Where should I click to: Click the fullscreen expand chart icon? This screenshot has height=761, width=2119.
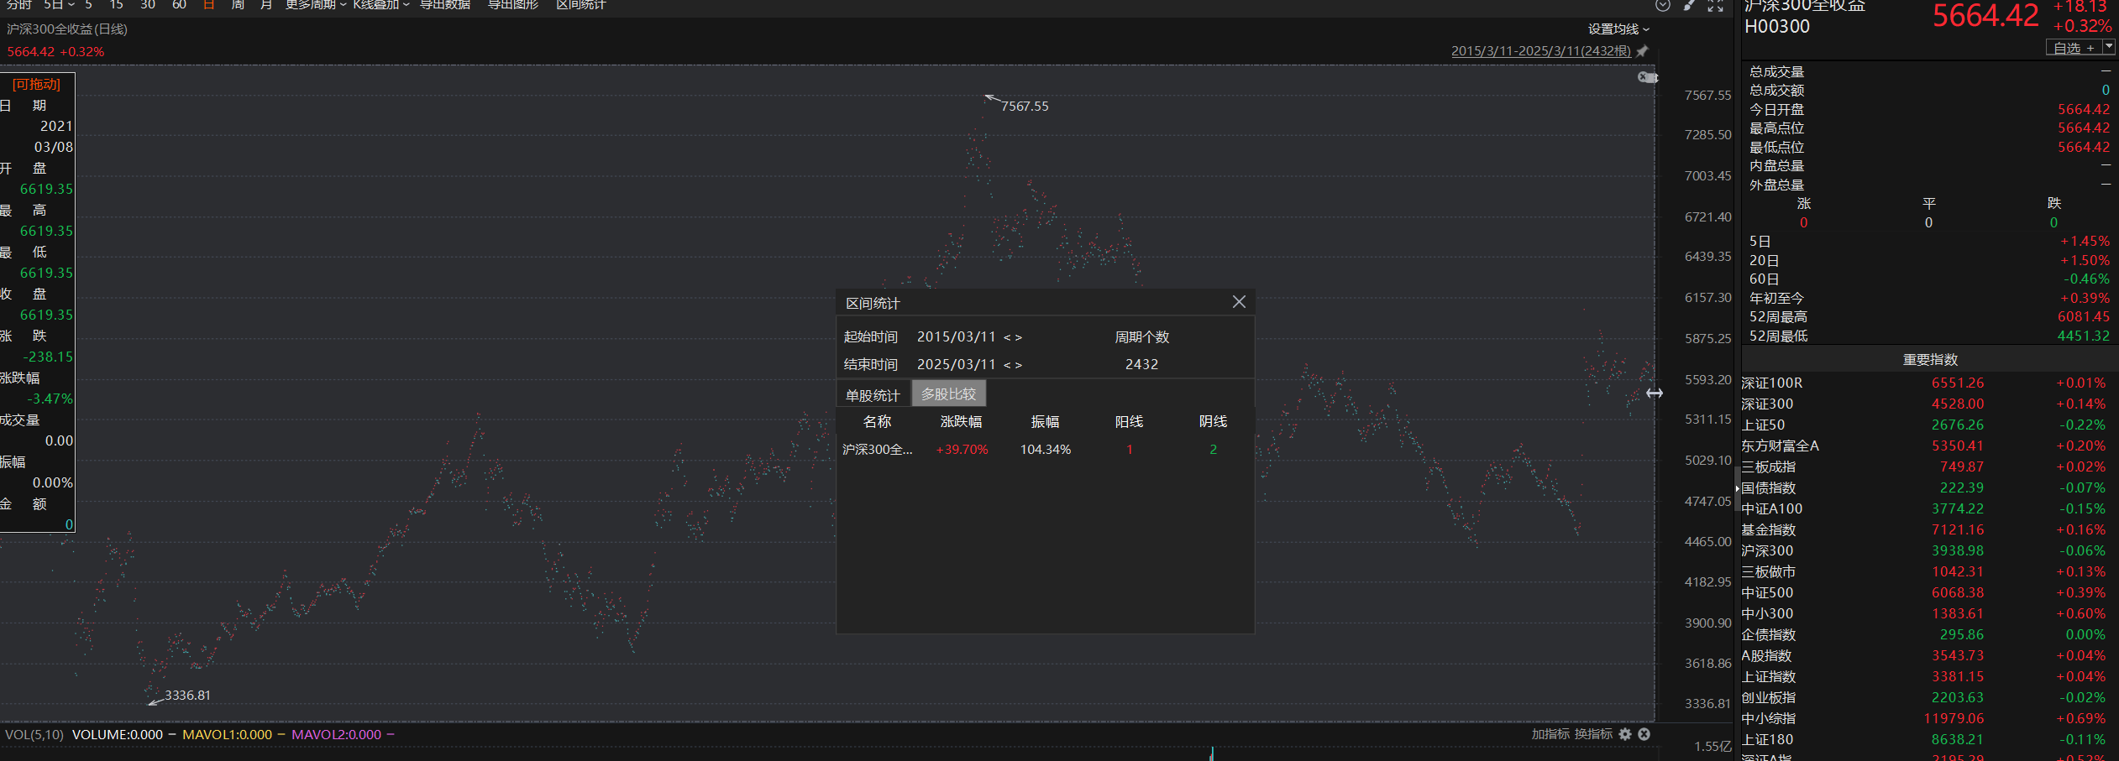click(x=1715, y=5)
